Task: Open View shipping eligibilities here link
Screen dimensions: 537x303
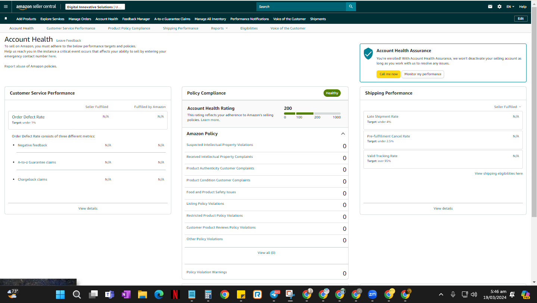Action: click(x=499, y=173)
